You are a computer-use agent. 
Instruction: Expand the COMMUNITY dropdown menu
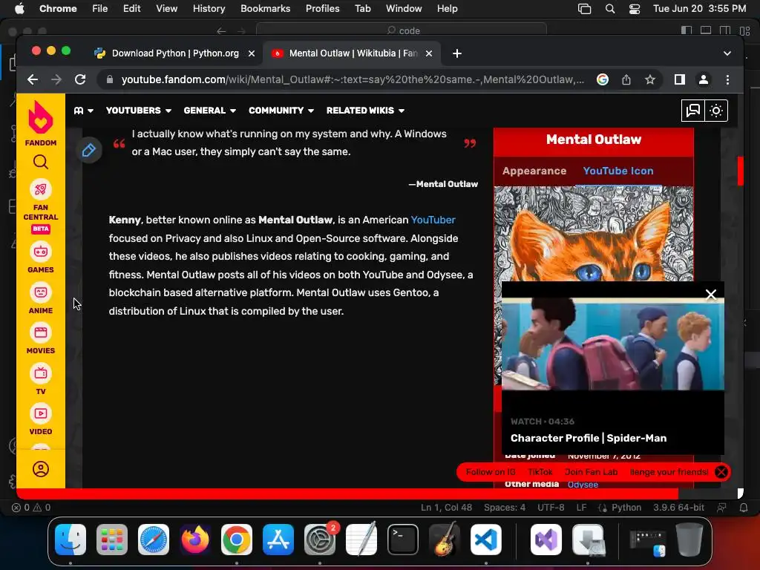[x=281, y=111]
